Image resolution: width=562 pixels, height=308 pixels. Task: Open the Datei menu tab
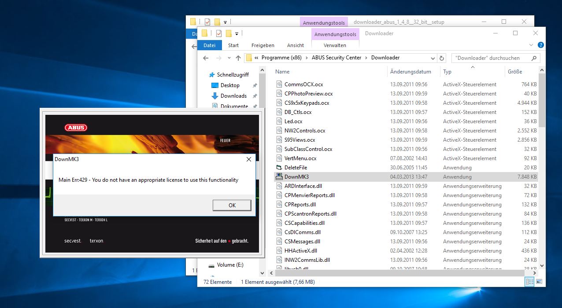[x=210, y=45]
